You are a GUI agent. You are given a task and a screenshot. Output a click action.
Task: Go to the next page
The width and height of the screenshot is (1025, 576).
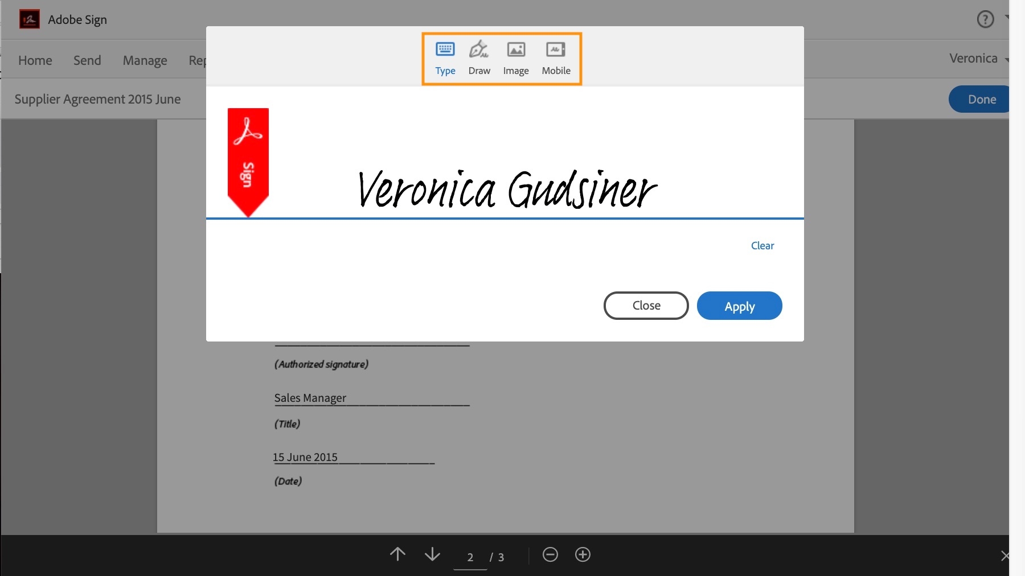click(432, 555)
